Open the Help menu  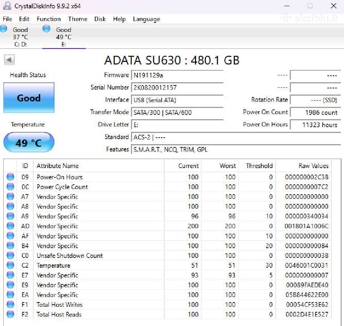tap(119, 19)
